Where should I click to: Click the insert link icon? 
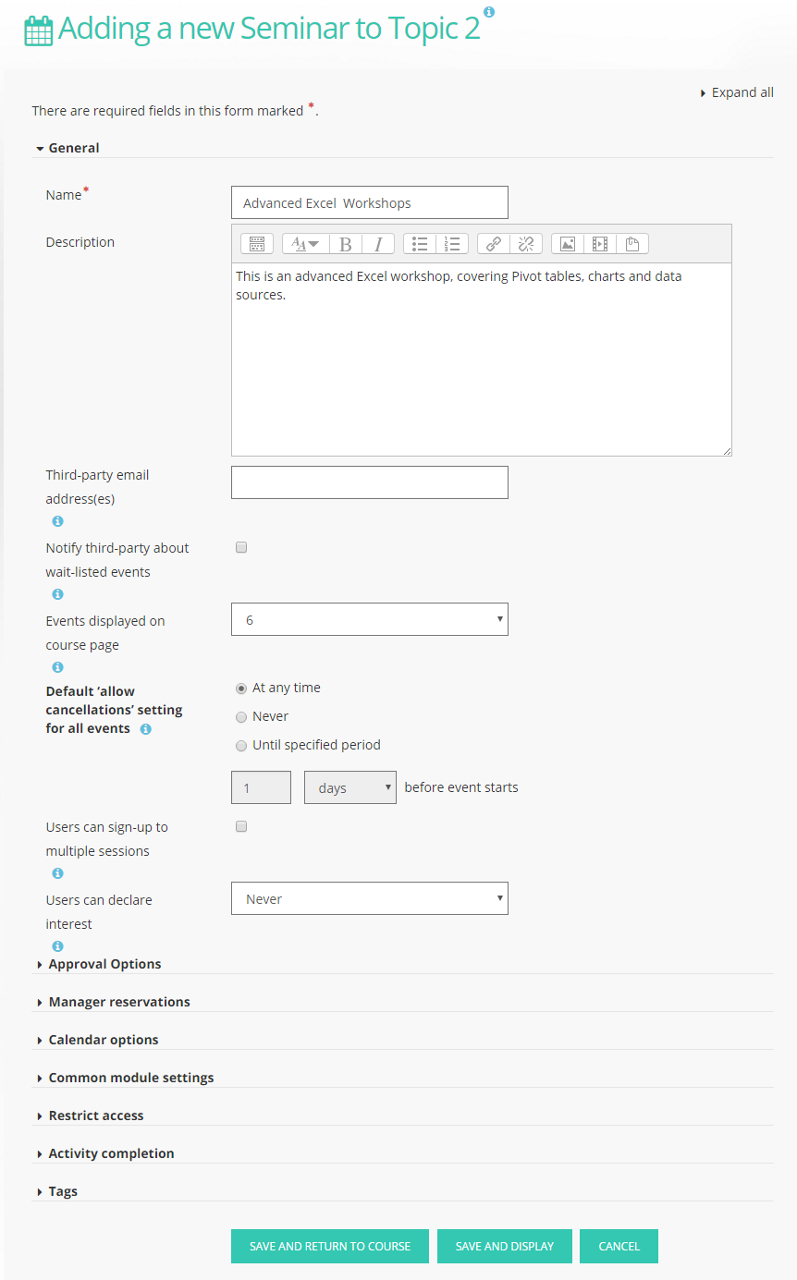[494, 244]
